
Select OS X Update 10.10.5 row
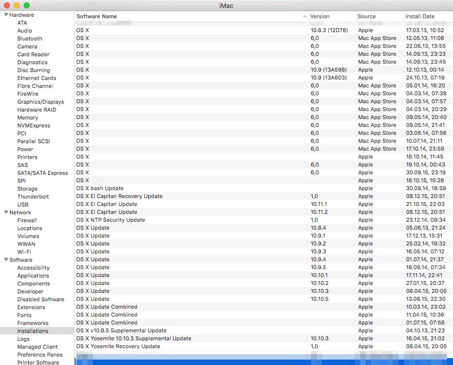point(263,299)
